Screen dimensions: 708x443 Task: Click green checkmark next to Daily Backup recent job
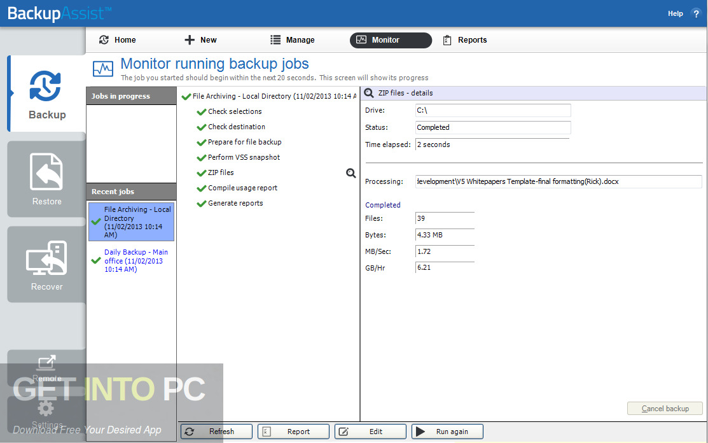coord(95,260)
